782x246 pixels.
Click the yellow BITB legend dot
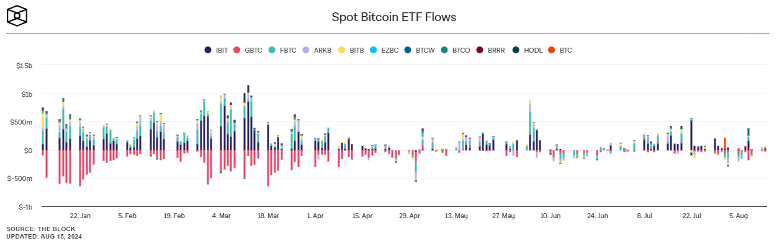[341, 50]
